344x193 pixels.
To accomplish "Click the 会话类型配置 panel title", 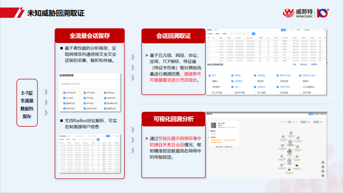I will pos(67,75).
